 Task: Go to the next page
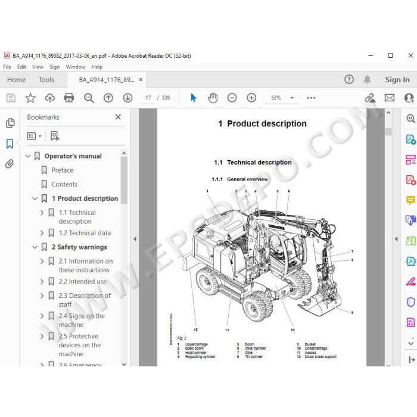(x=127, y=98)
